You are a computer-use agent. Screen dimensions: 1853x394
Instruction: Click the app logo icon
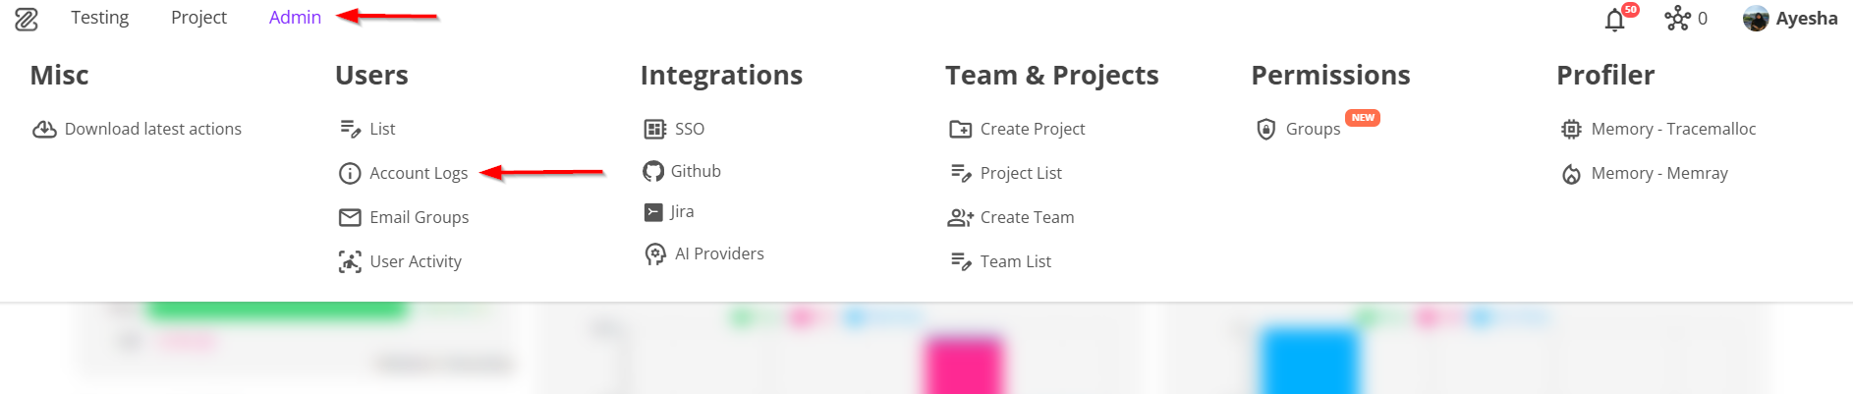27,19
